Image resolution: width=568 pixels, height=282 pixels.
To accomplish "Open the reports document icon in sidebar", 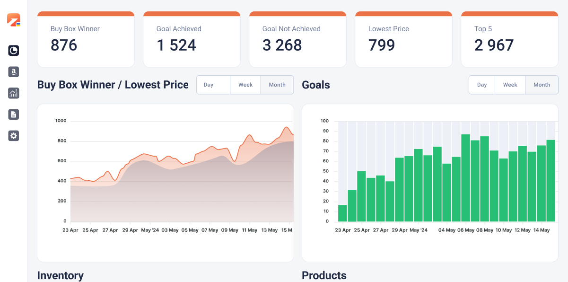I will click(13, 115).
